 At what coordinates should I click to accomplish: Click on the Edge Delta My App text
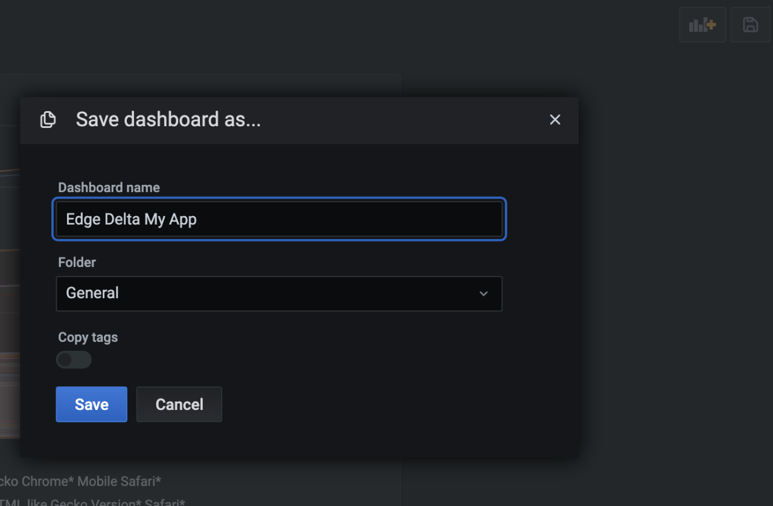pyautogui.click(x=131, y=219)
